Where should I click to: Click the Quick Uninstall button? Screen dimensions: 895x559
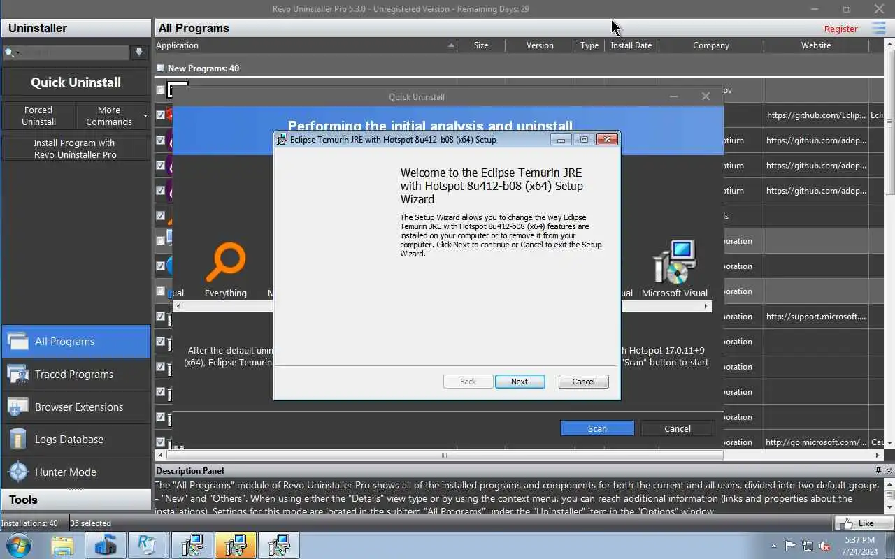(x=76, y=82)
